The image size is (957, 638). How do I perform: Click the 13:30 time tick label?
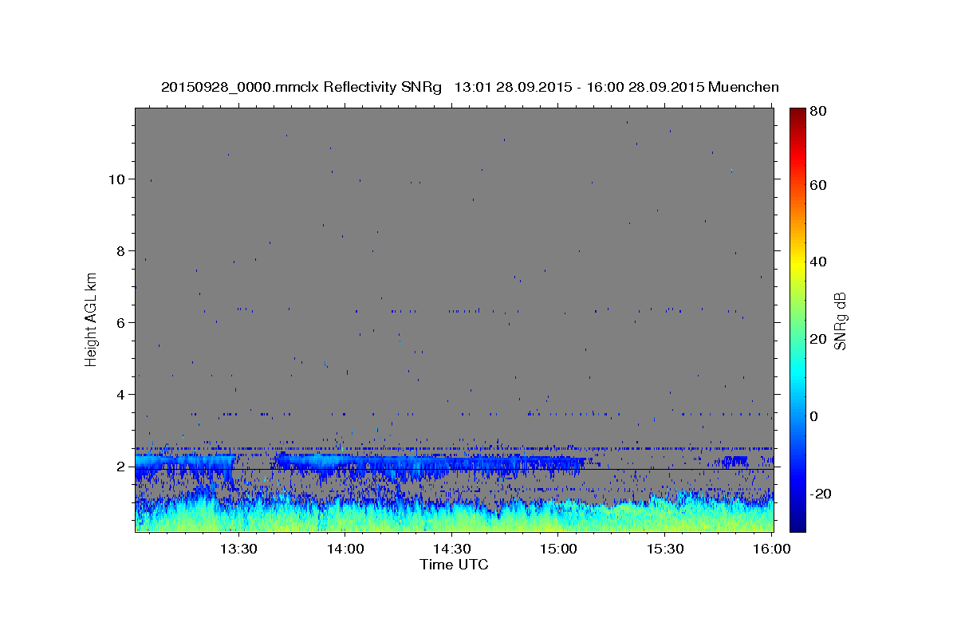(x=238, y=549)
